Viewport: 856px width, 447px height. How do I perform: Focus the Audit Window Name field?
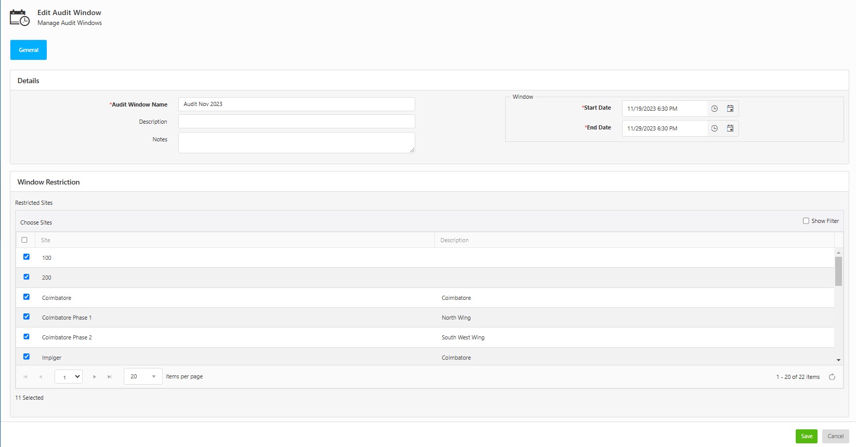point(296,104)
